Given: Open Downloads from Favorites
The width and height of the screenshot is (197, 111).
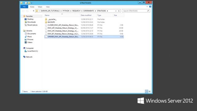Looking at the screenshot, I should 31,22.
